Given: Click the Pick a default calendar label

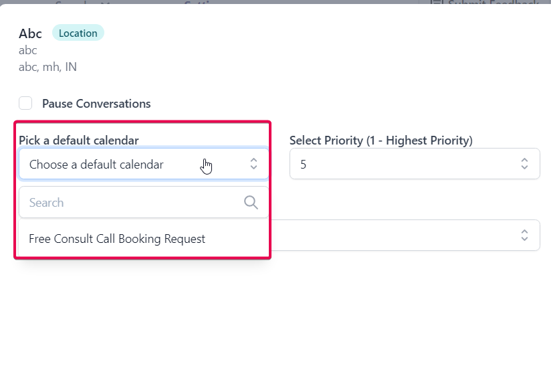Looking at the screenshot, I should [79, 141].
